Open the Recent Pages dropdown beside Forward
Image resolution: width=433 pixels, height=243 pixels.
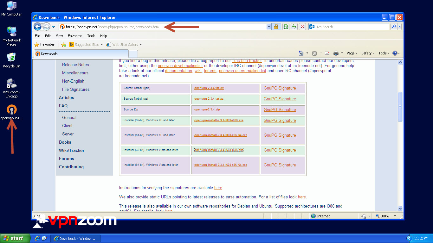pos(54,27)
